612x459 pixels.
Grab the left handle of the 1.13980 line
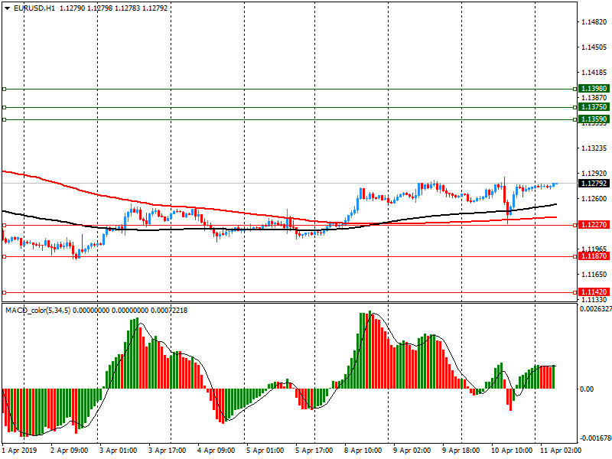click(x=5, y=89)
